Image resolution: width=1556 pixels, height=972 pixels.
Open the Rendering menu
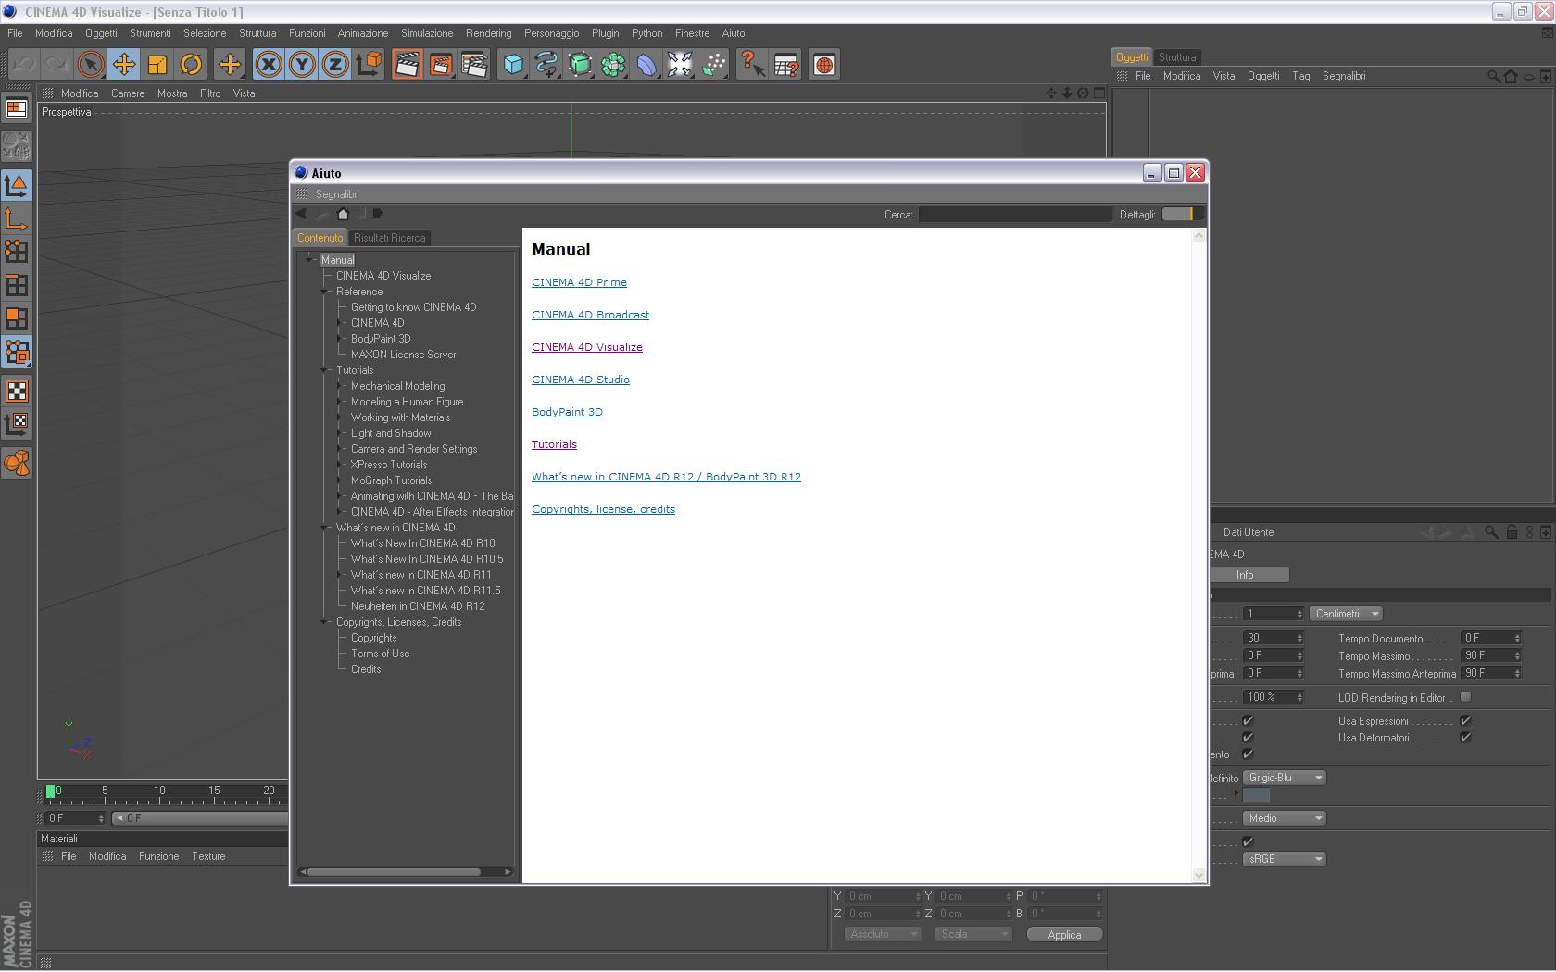(x=488, y=33)
